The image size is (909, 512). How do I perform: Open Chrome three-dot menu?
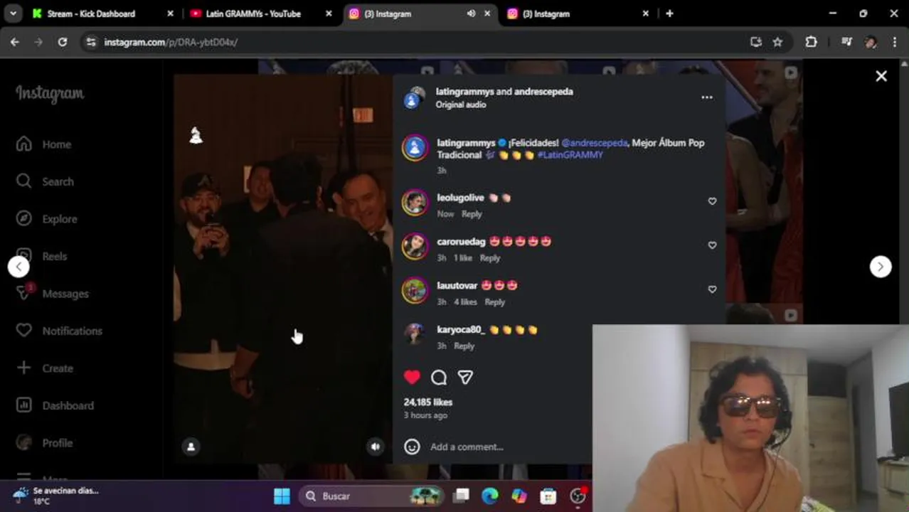tap(895, 42)
